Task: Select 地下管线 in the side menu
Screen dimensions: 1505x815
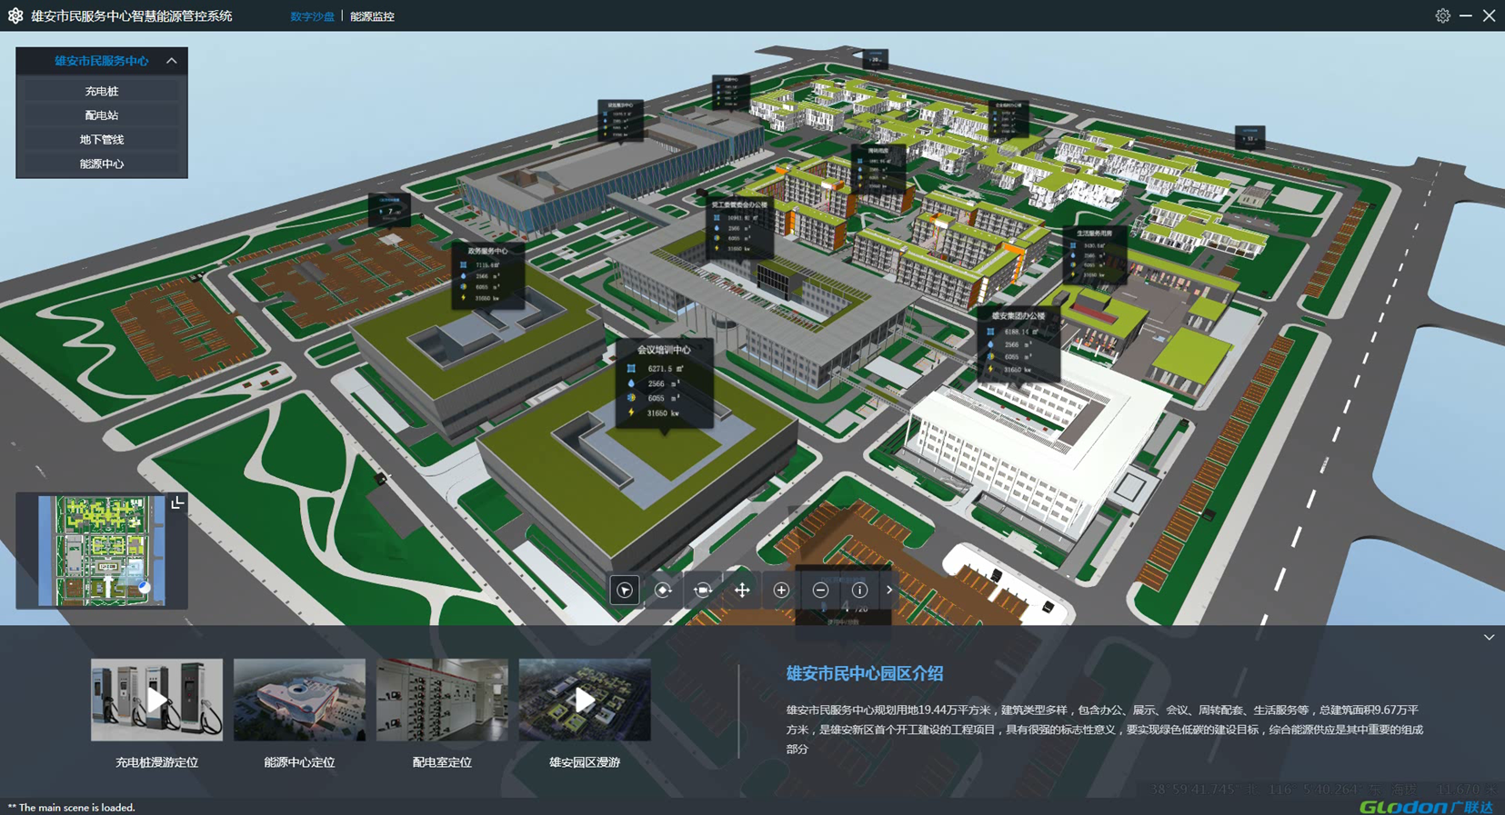Action: point(102,140)
